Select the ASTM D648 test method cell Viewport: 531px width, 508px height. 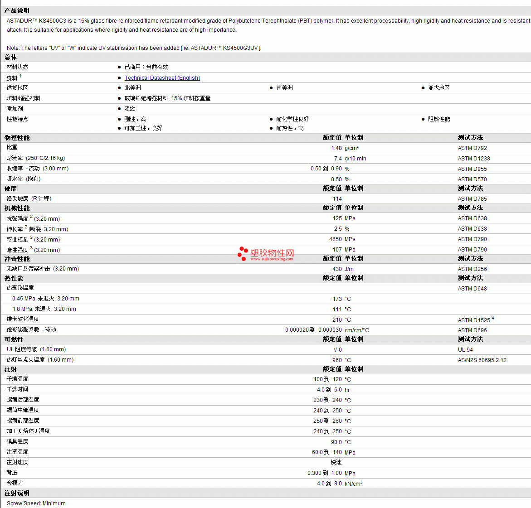click(473, 289)
